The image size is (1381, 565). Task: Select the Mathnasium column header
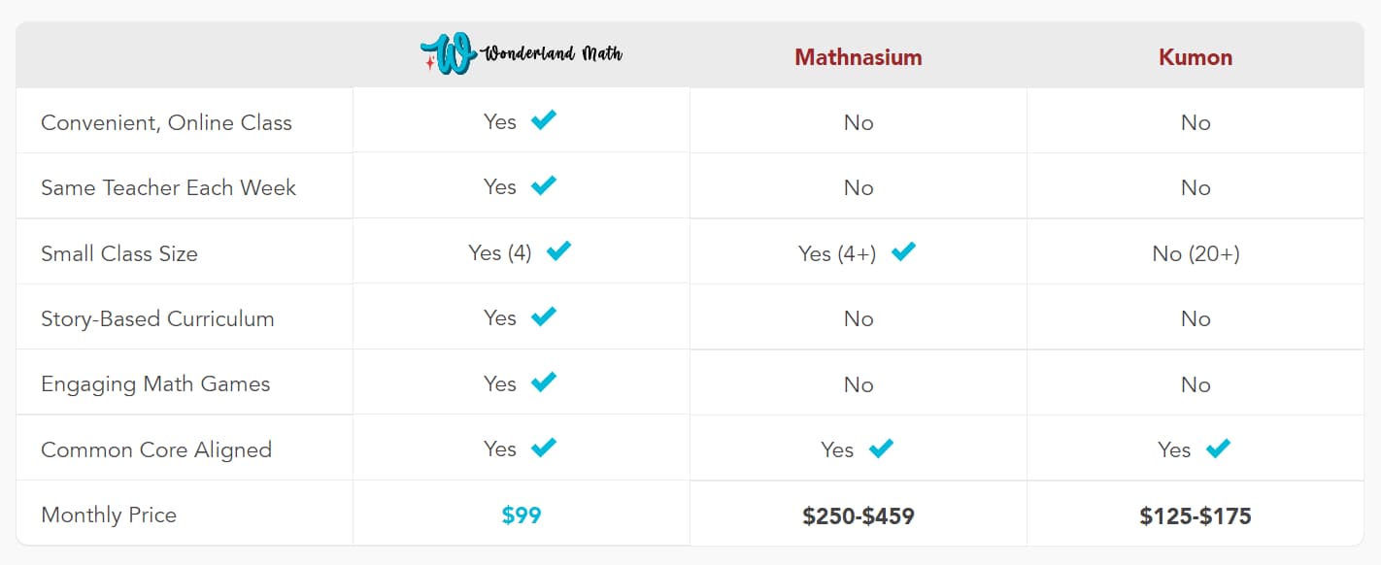coord(859,57)
